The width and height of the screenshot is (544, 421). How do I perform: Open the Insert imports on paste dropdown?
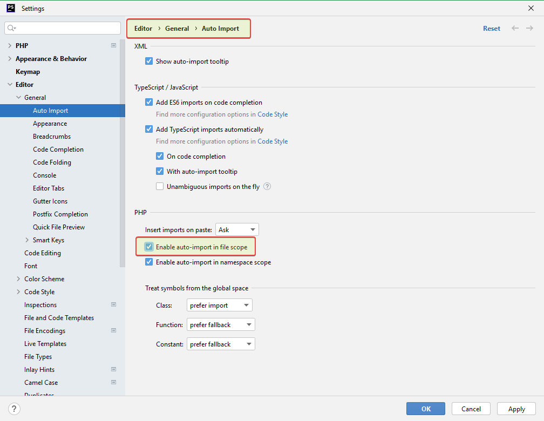[x=237, y=230]
